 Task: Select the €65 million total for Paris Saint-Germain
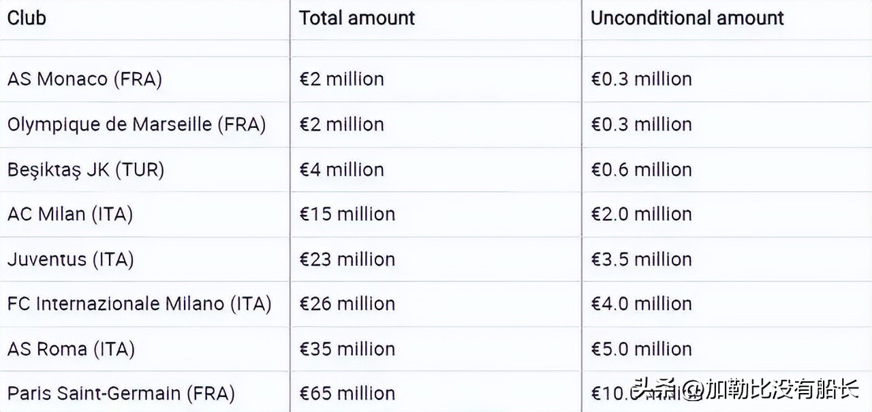click(347, 393)
